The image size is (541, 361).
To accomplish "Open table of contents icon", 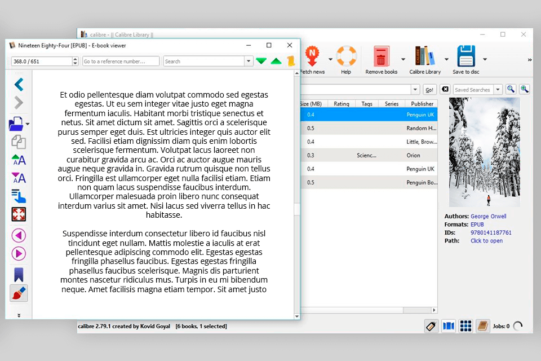I will click(19, 196).
